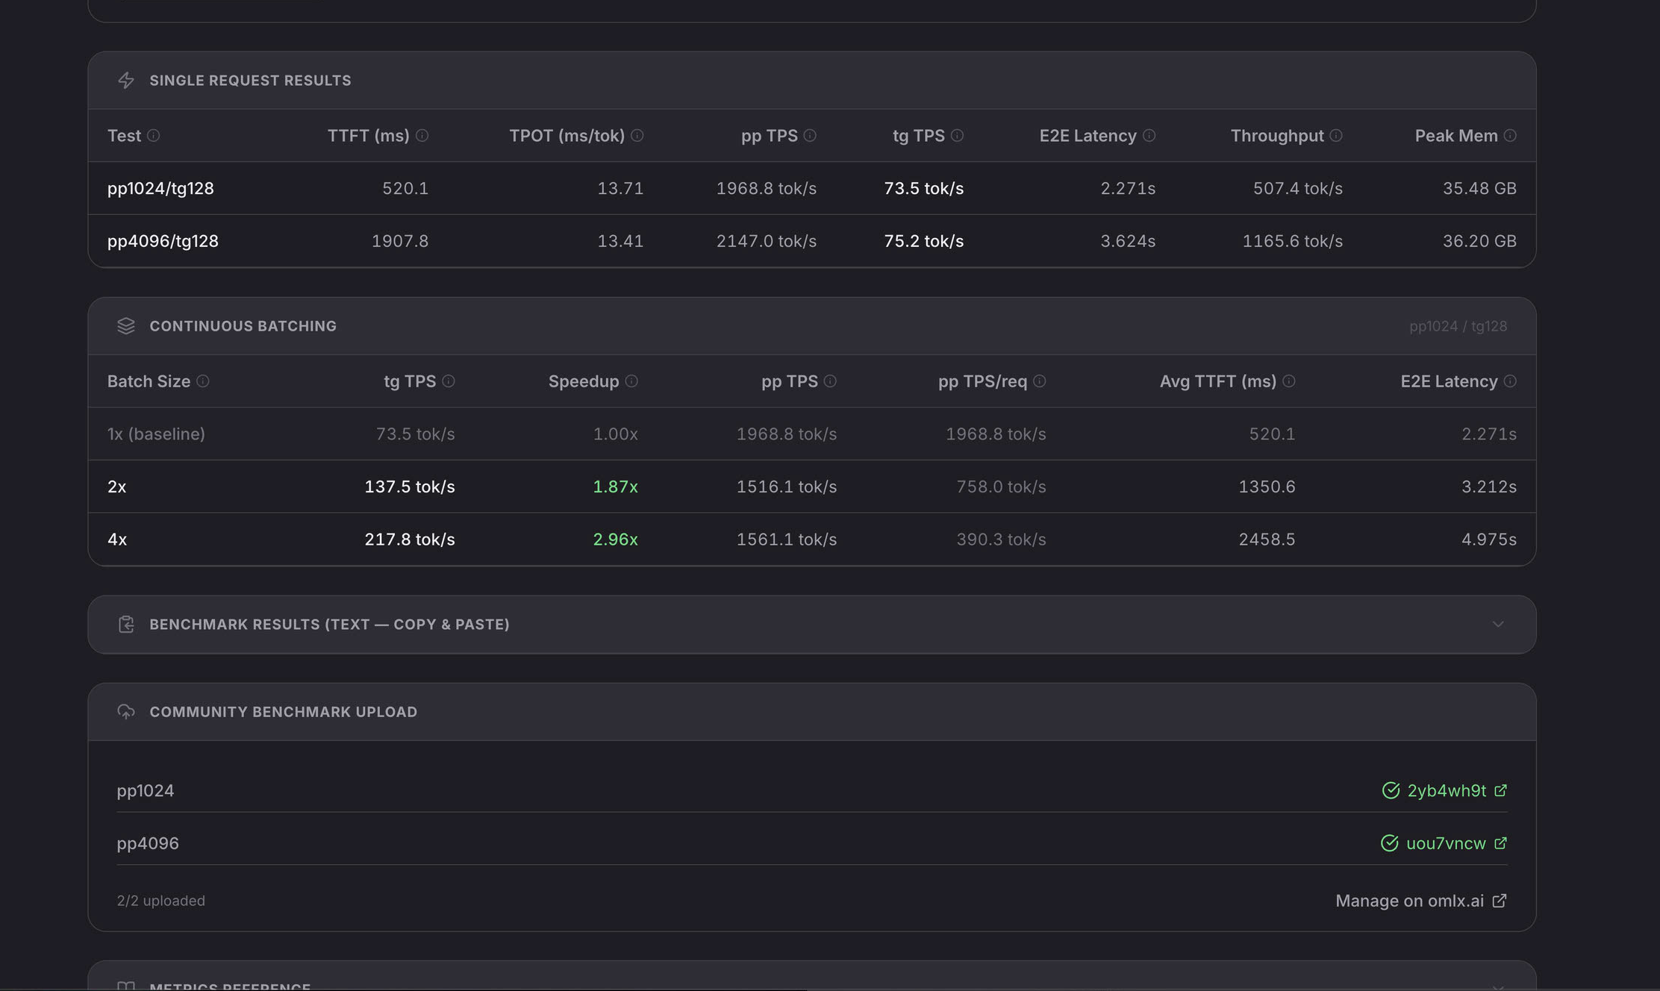This screenshot has height=991, width=1660.
Task: Click info icon beside TTFT (ms) header
Action: point(422,136)
